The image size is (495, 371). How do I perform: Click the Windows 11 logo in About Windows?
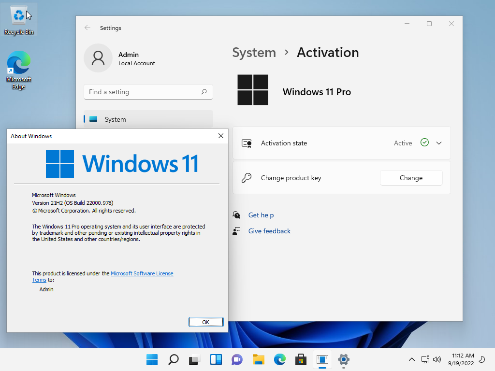point(122,164)
